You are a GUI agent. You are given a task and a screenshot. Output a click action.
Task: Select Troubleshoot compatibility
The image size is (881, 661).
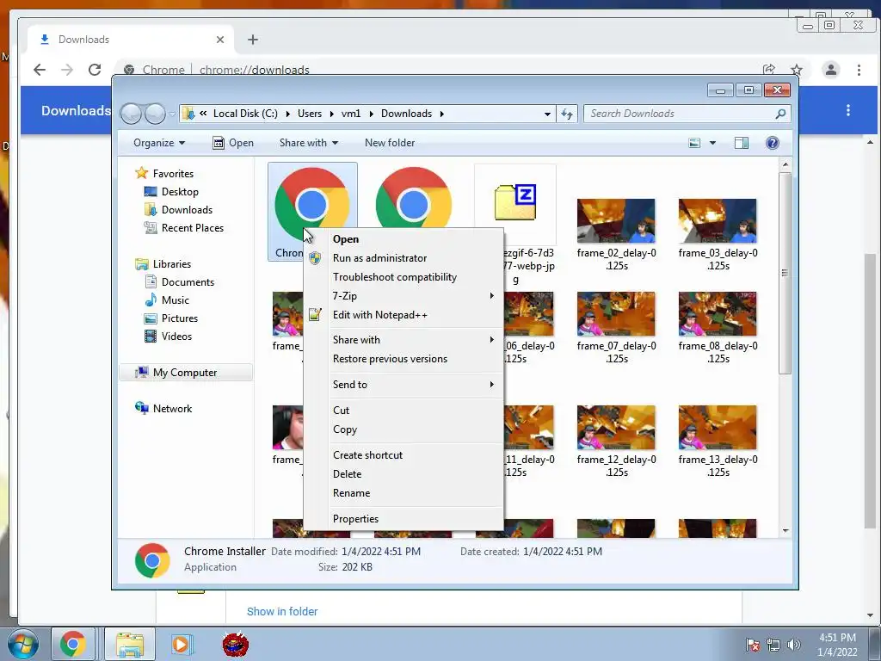pyautogui.click(x=394, y=277)
